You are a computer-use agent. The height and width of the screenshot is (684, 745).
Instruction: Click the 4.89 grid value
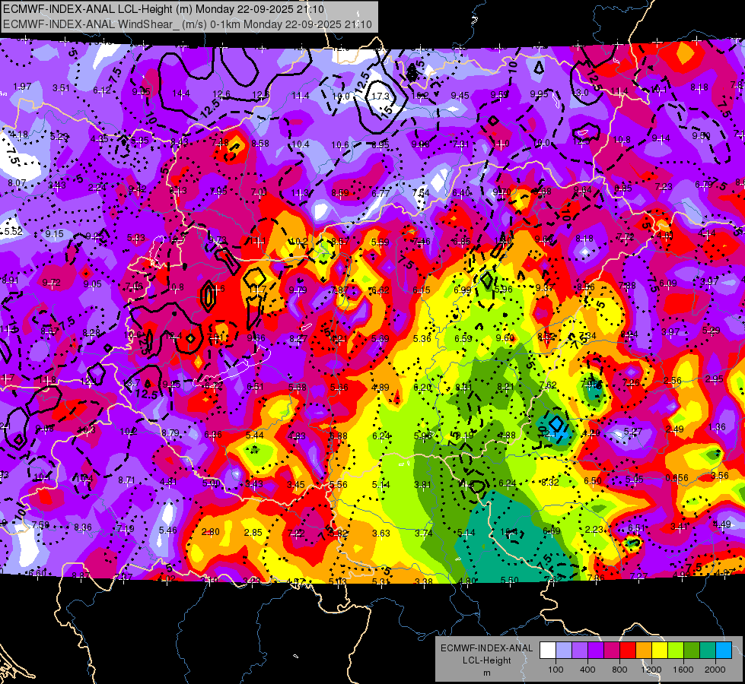point(380,388)
